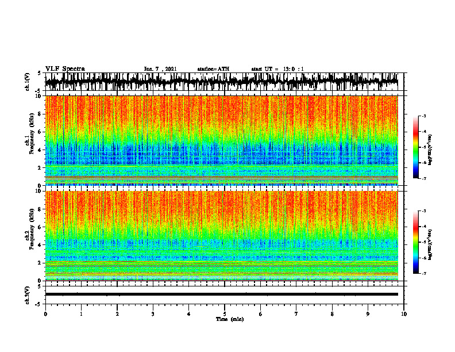This screenshot has height=352, width=455.
Task: Click the "VLF Spectra" title text
Action: pos(65,69)
